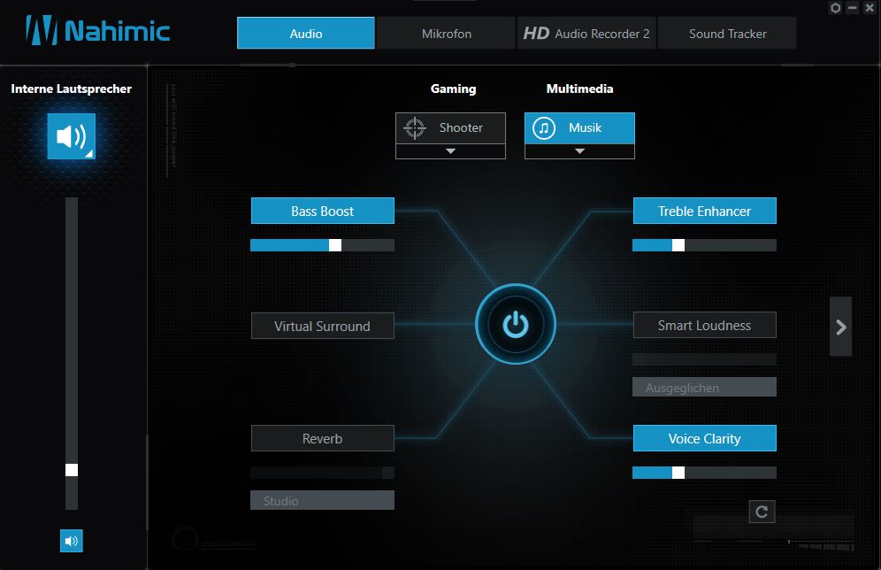Disable the Voice Clarity effect

704,438
